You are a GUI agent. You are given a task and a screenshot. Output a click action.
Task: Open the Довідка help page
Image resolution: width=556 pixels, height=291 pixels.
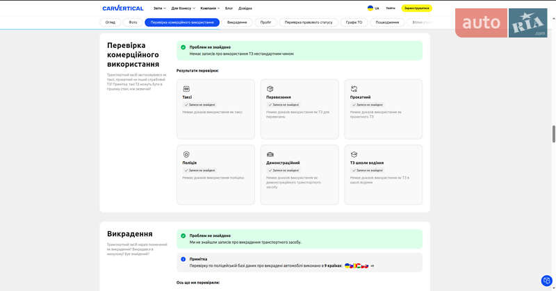pyautogui.click(x=245, y=8)
